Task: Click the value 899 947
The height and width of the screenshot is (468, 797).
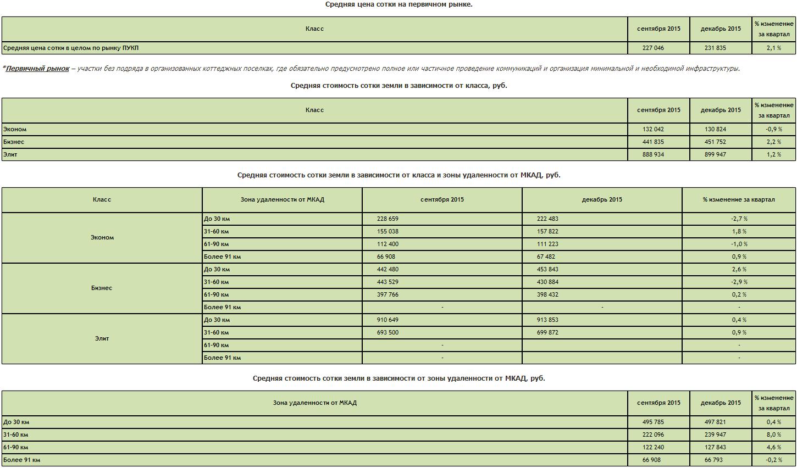Action: click(715, 154)
